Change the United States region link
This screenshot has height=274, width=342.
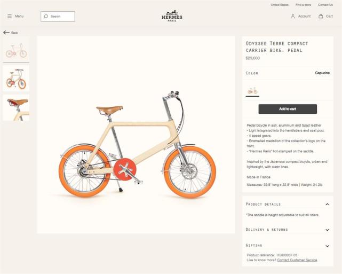pyautogui.click(x=280, y=5)
